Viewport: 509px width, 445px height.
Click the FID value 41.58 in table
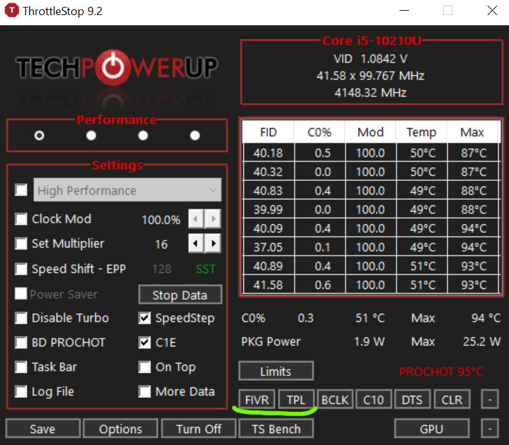point(268,285)
